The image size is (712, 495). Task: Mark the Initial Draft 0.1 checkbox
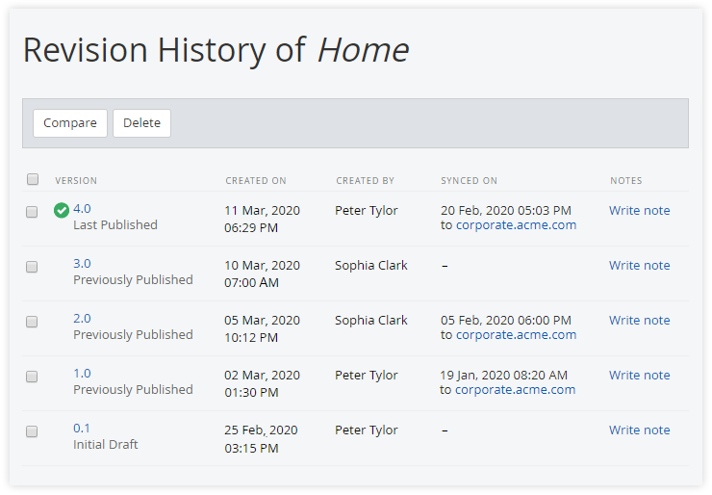tap(32, 431)
